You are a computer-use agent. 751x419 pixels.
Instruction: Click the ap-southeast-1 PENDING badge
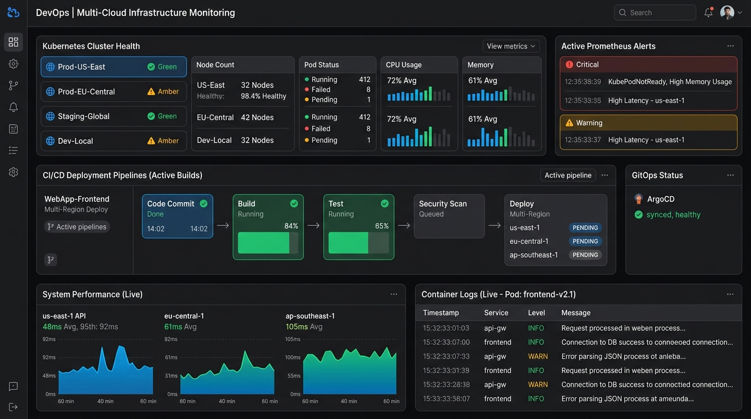(585, 255)
